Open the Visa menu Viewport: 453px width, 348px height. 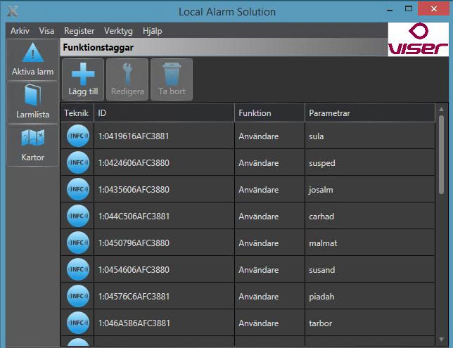[x=46, y=31]
